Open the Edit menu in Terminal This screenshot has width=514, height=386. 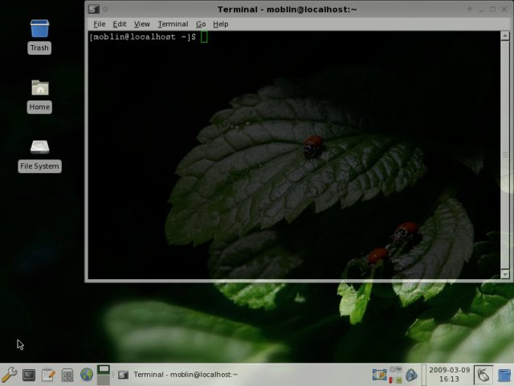point(120,24)
